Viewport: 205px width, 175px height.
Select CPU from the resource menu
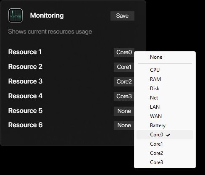pyautogui.click(x=165, y=70)
